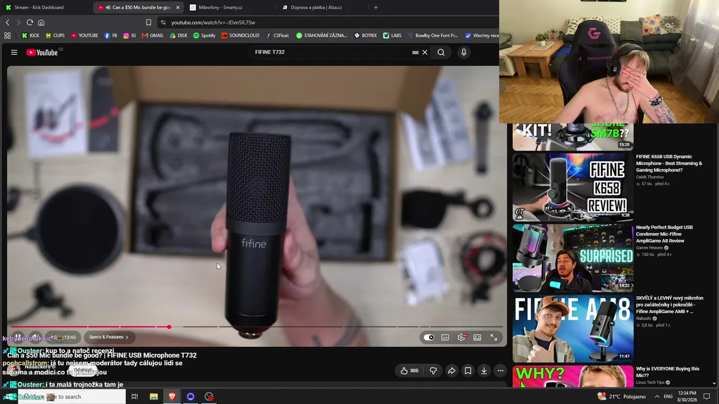Select the browser address bar URL

[213, 22]
